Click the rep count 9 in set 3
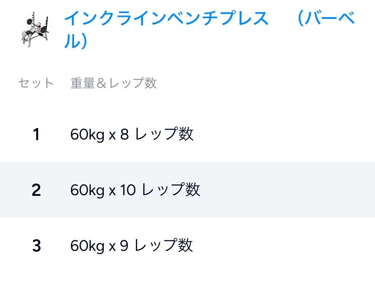375x288 pixels. [124, 246]
